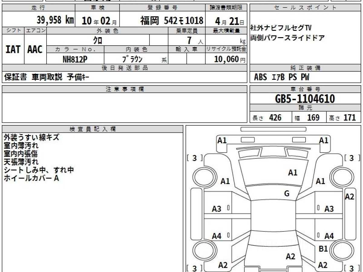Click the ABS エアB PS PW equipment line
Screen dimensions: 363x272
pos(282,77)
